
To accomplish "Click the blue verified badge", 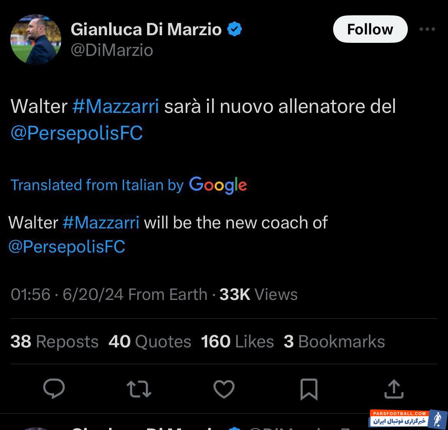I will pyautogui.click(x=235, y=29).
